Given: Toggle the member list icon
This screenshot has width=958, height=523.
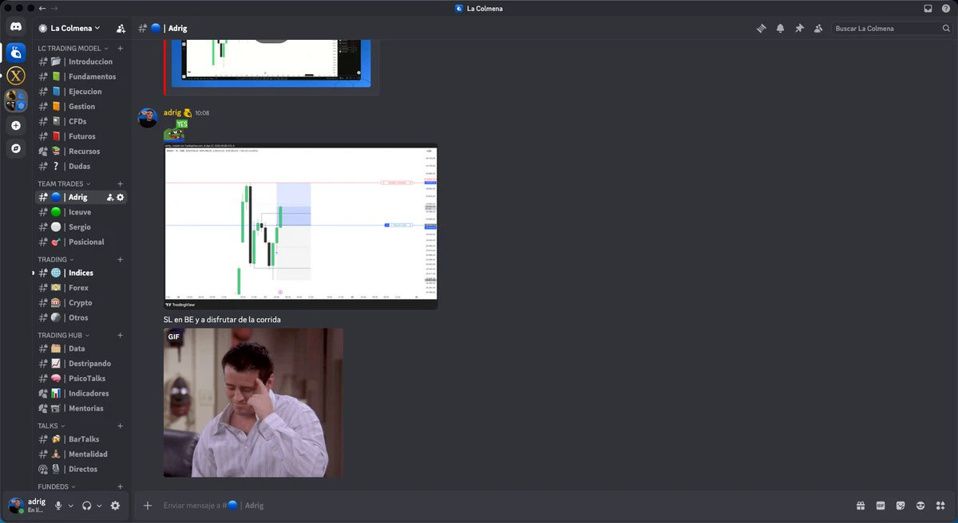Looking at the screenshot, I should 818,28.
